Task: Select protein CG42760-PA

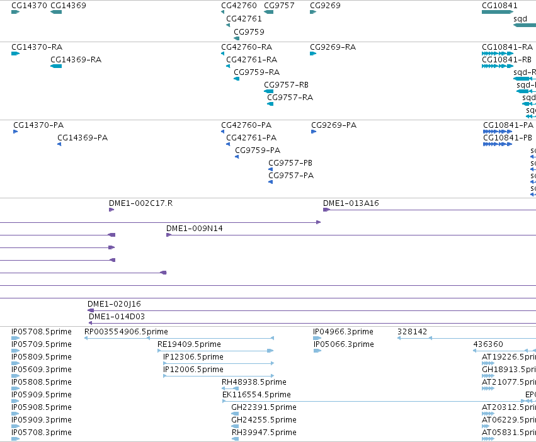Action: [246, 125]
